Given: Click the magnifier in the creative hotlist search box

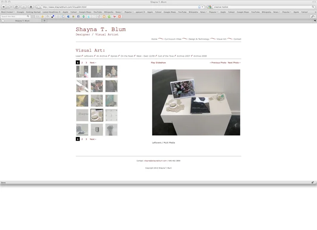Looking at the screenshot, I should [x=313, y=7].
